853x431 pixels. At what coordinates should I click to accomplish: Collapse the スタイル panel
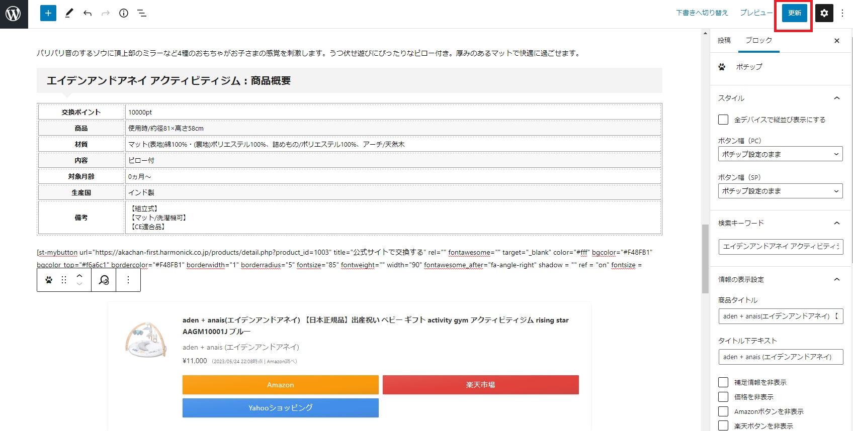pos(781,98)
